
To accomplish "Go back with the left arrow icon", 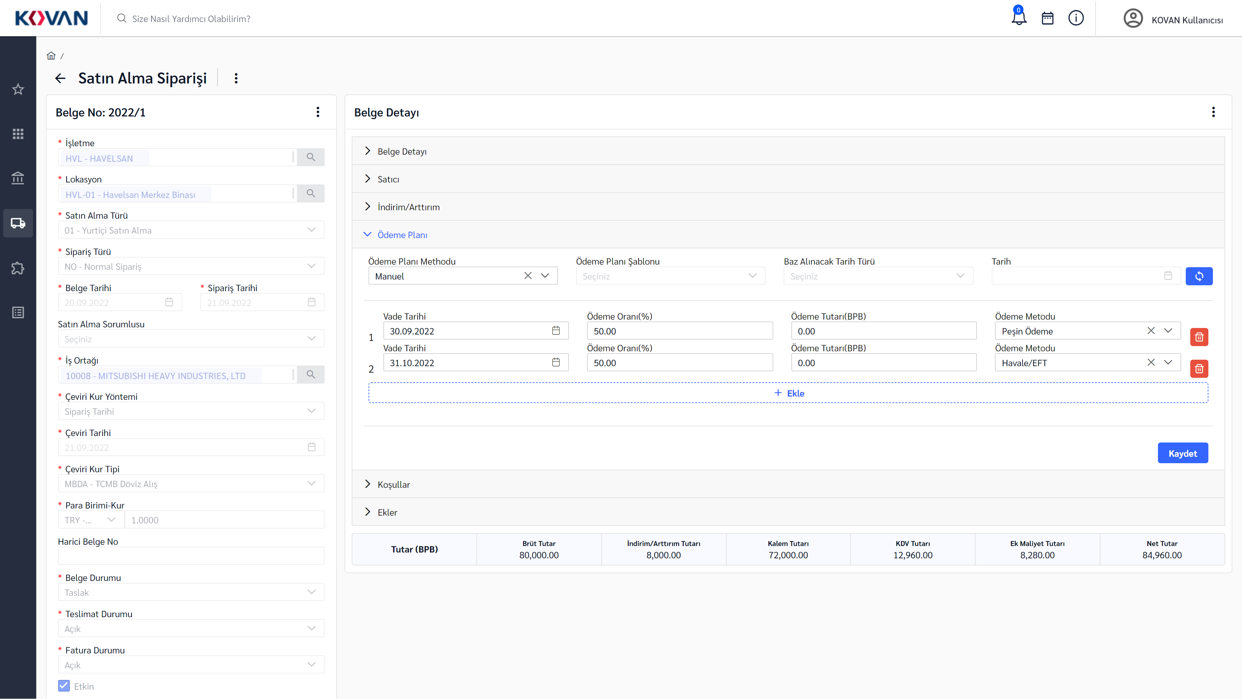I will [60, 78].
